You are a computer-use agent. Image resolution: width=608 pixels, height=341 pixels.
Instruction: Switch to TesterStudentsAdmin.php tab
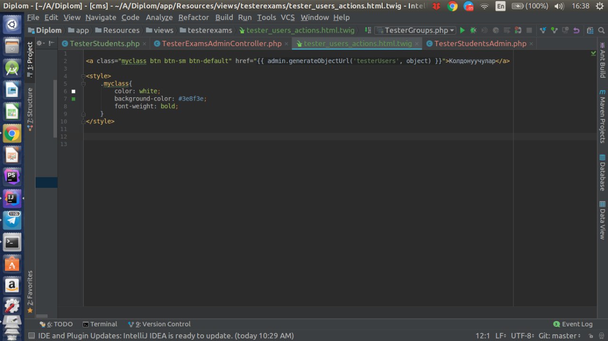[x=480, y=44]
